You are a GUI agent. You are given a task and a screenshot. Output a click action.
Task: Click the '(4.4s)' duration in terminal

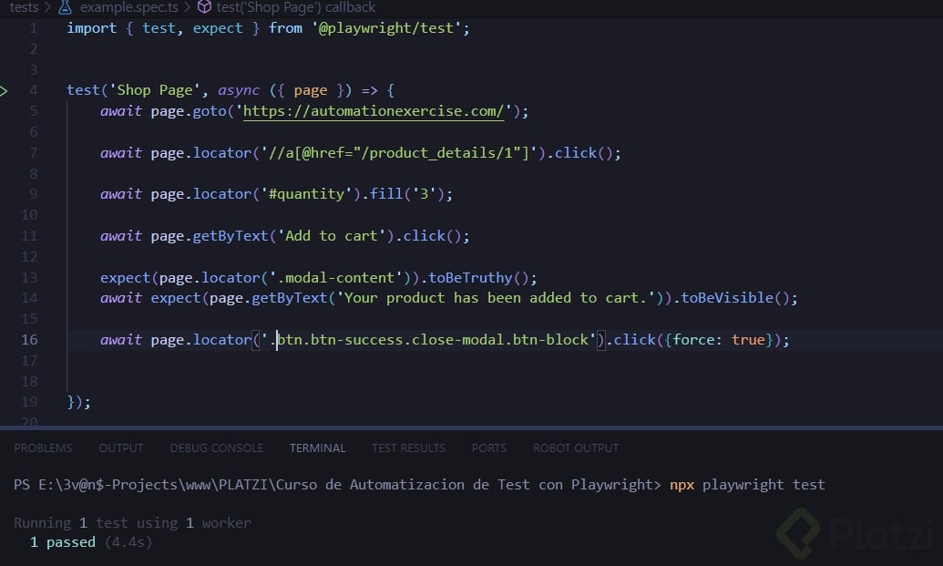[128, 542]
